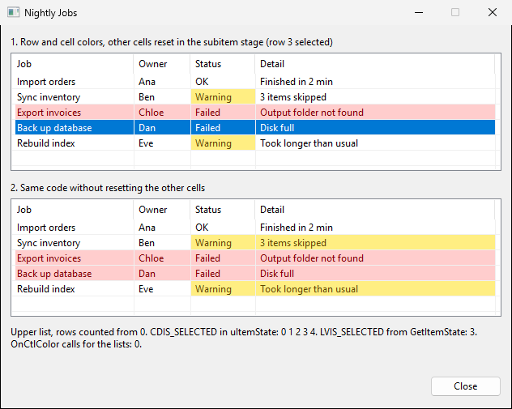Click 'Output folder not found' in upper list
The height and width of the screenshot is (409, 512).
[x=375, y=113]
